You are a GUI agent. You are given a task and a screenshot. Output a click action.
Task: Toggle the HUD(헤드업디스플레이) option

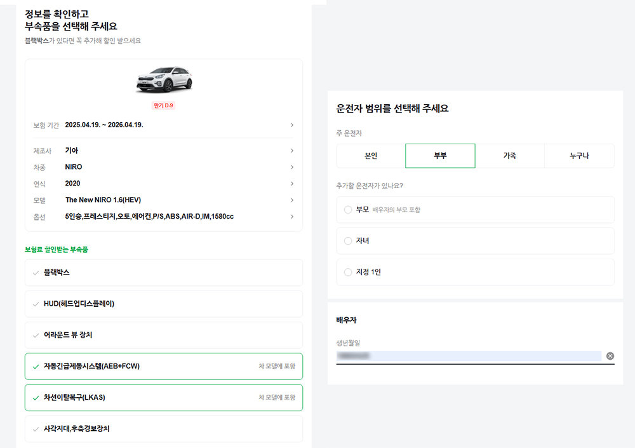point(36,304)
